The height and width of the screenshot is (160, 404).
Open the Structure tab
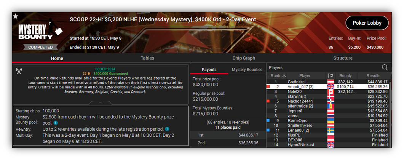pyautogui.click(x=343, y=58)
